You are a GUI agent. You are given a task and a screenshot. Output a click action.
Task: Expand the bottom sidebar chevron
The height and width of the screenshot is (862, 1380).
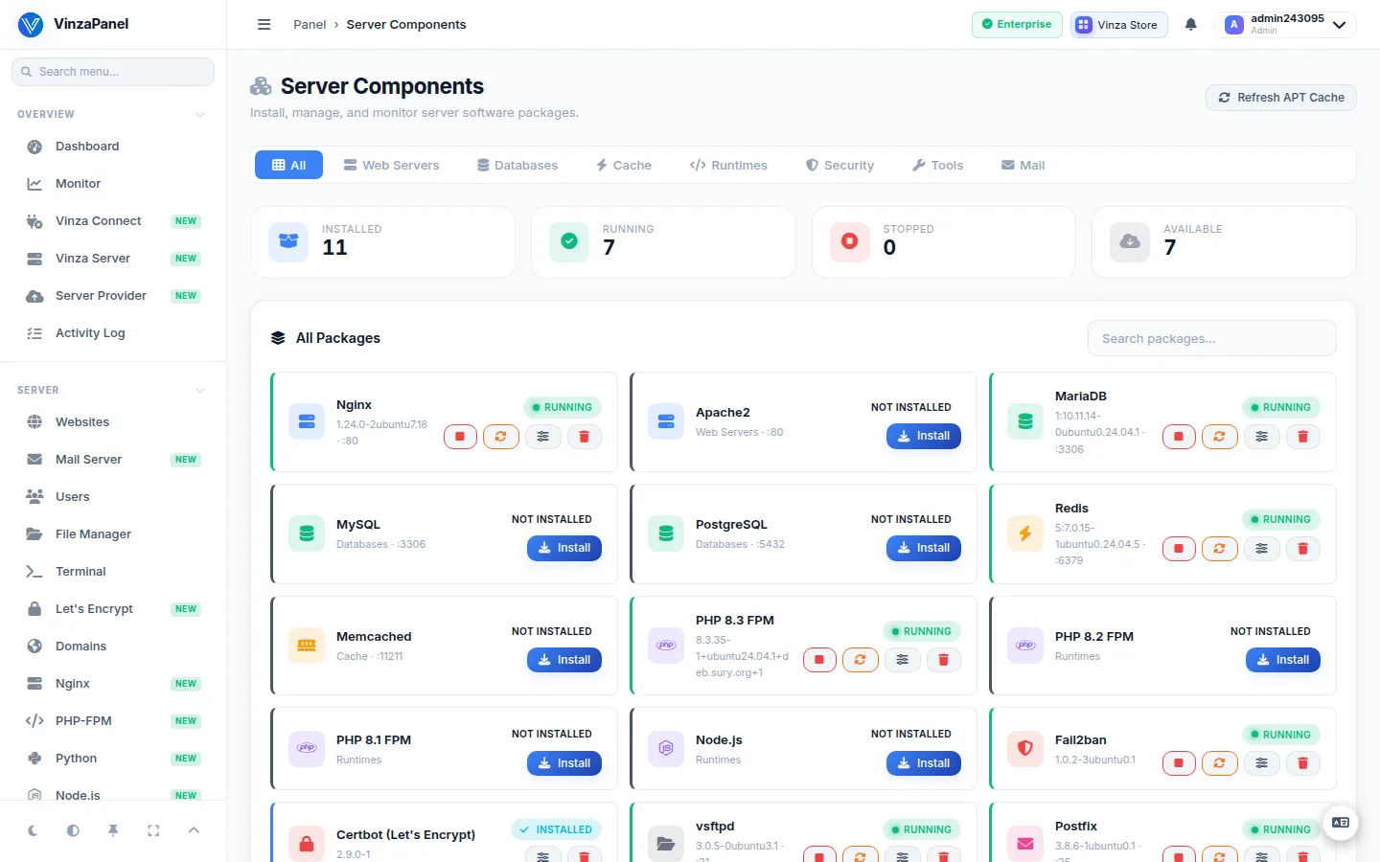point(194,830)
